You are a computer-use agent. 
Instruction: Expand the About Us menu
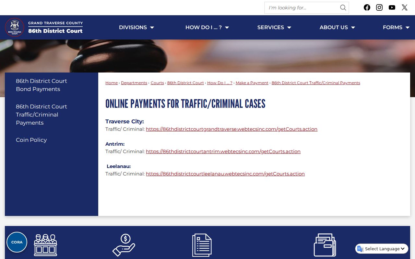point(338,28)
